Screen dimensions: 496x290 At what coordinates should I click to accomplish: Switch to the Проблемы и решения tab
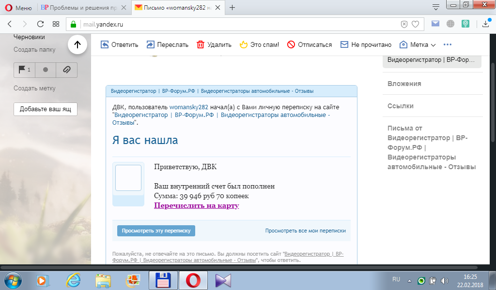coord(78,8)
